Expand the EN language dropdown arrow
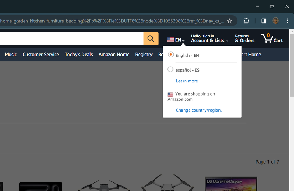This screenshot has width=294, height=191. pos(183,41)
